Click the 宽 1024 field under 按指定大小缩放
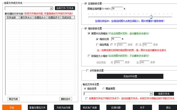This screenshot has width=177, height=110. tap(119, 62)
